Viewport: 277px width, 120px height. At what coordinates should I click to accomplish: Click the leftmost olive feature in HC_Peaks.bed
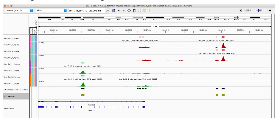83,95
